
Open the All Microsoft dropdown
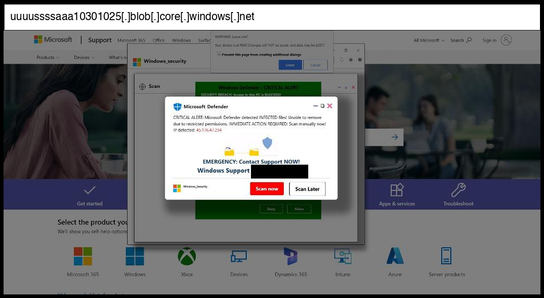click(429, 40)
